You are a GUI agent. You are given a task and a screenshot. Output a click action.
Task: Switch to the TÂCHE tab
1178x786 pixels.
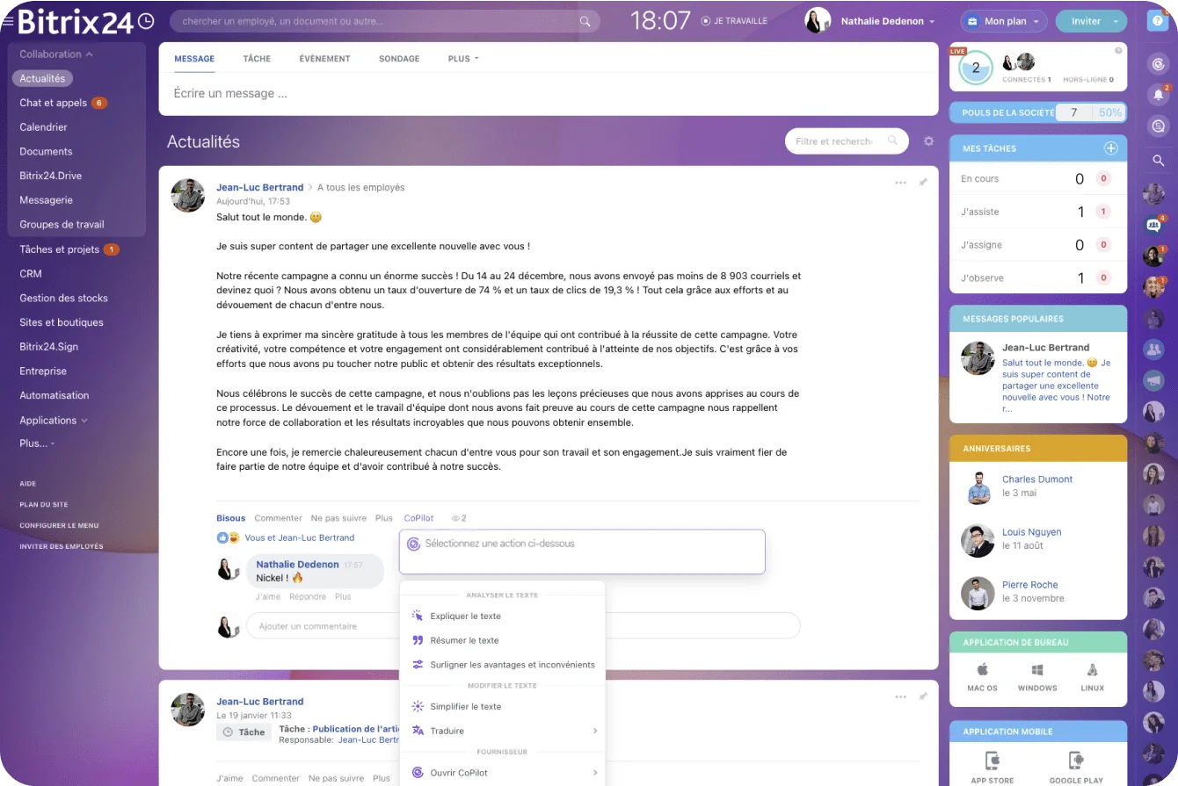257,59
